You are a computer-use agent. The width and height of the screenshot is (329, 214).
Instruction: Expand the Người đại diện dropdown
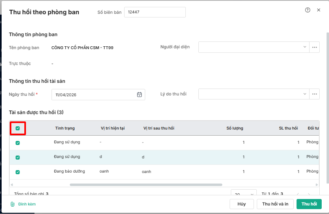coord(305,47)
